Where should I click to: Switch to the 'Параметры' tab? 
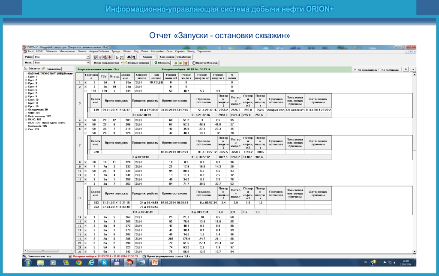pyautogui.click(x=52, y=69)
